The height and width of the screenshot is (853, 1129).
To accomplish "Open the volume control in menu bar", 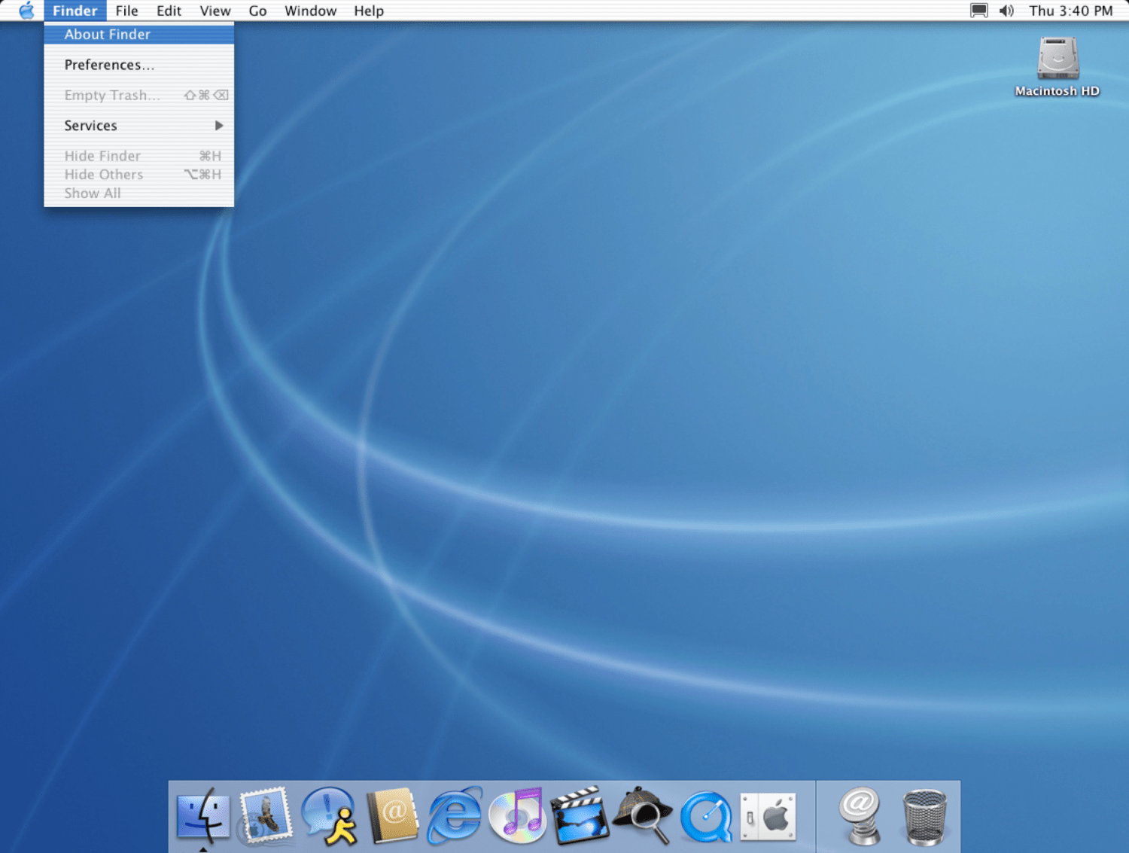I will (x=1006, y=11).
